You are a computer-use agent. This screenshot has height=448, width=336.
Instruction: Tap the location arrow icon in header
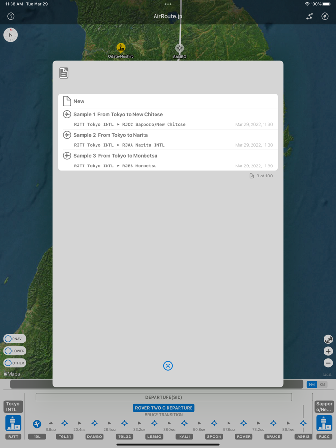click(325, 16)
